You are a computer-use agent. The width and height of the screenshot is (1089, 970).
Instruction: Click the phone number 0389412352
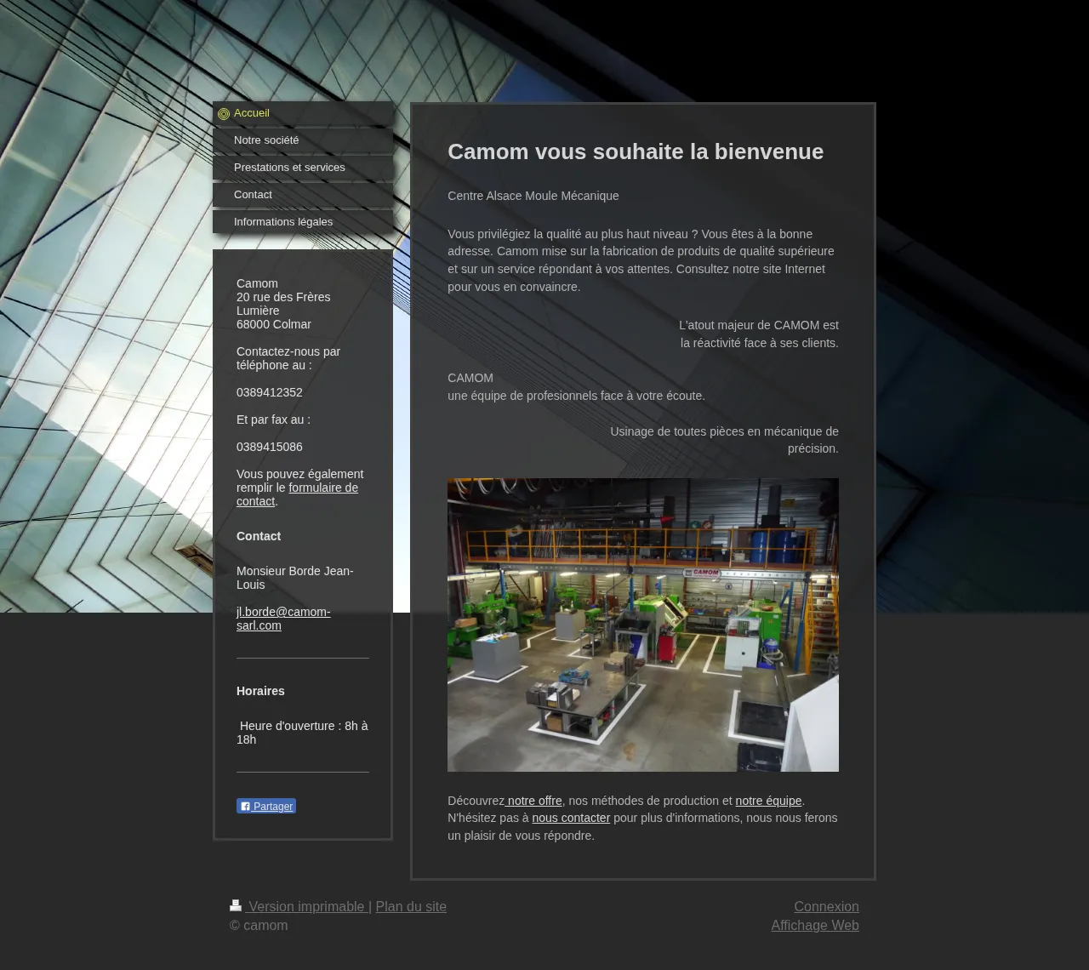coord(270,392)
